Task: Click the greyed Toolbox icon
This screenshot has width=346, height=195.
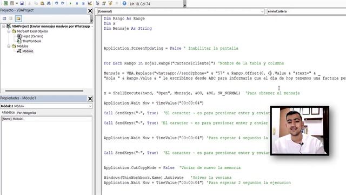Action: pos(117,3)
